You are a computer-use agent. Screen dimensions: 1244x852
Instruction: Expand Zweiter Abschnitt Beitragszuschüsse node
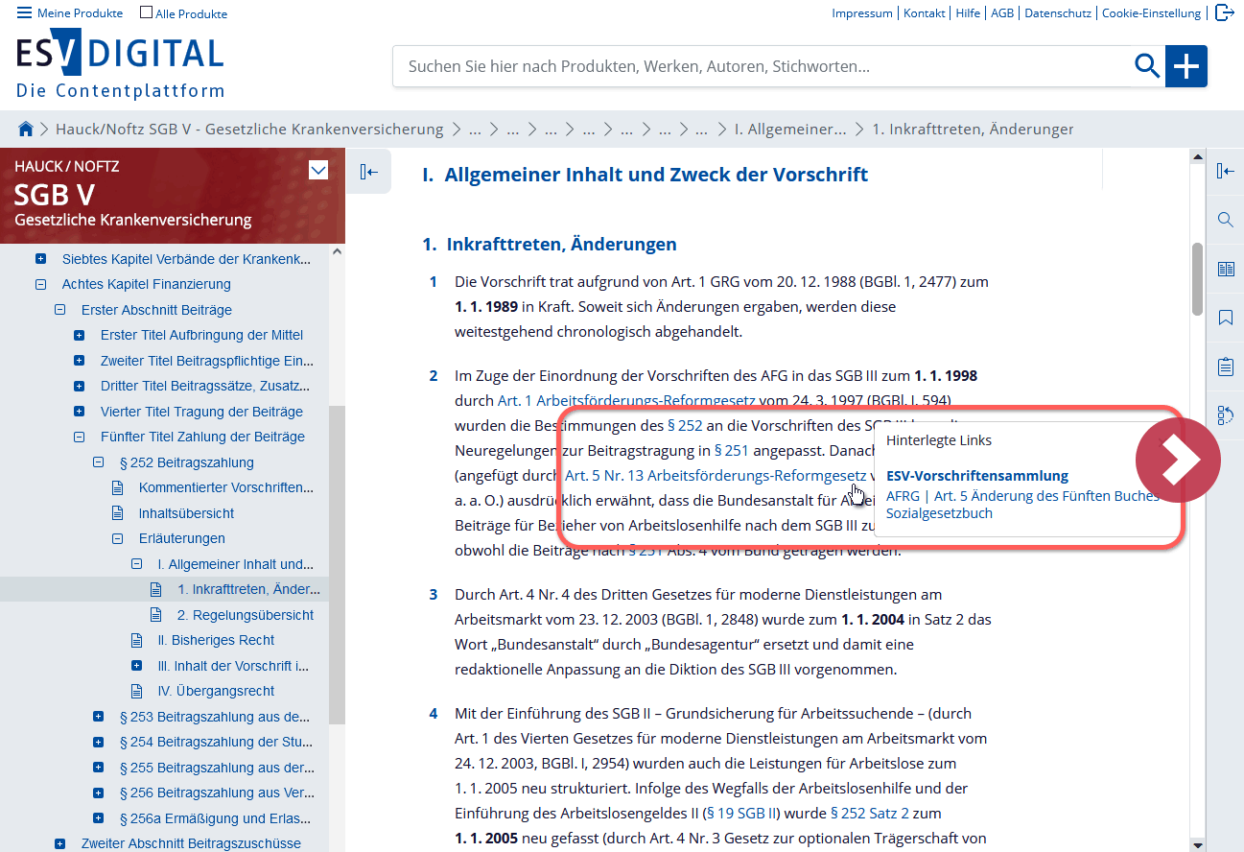click(59, 843)
